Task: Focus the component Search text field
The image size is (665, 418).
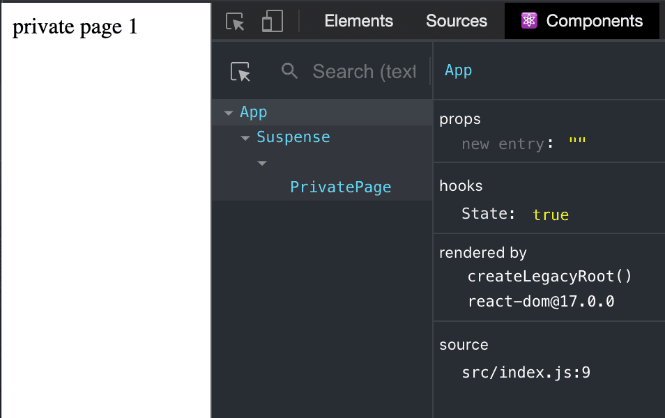Action: [365, 71]
